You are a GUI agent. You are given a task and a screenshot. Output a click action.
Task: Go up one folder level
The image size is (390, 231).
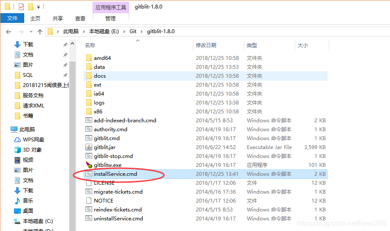[40, 31]
